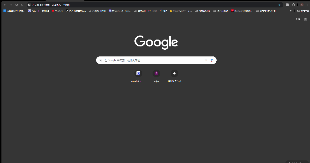310x163 pixels.
Task: Add a new shortcut with plus tile
Action: [x=174, y=76]
